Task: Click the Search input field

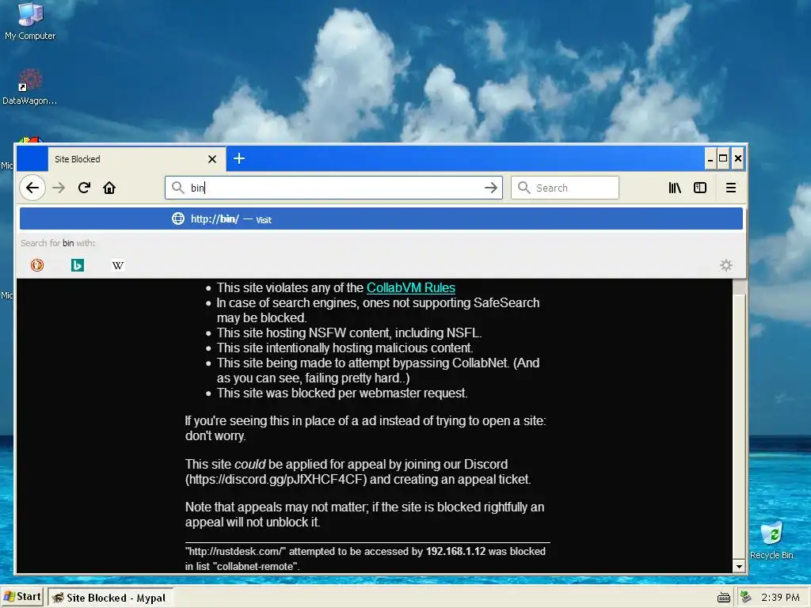Action: tap(565, 188)
